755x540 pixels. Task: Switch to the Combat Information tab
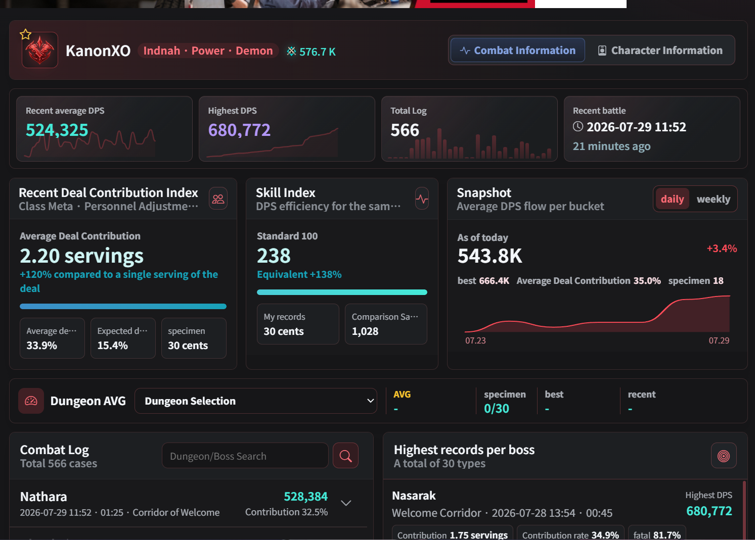click(518, 51)
